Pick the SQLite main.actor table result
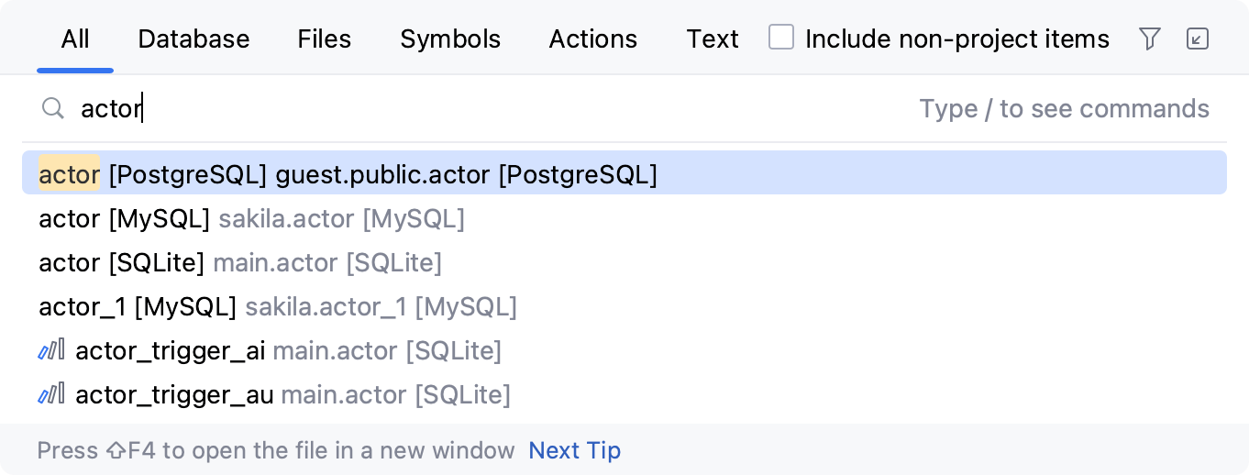 (x=240, y=263)
